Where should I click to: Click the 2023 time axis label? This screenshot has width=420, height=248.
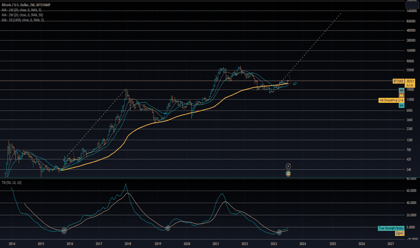(274, 243)
